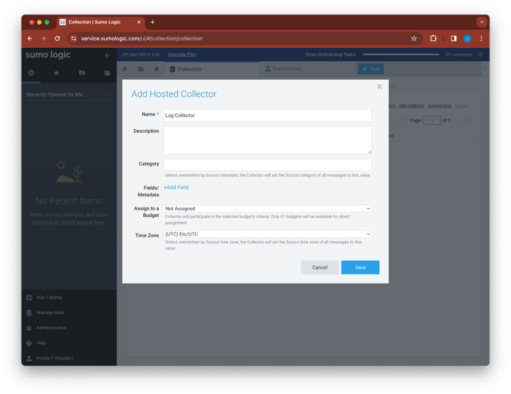Viewport: 511px width, 394px height.
Task: Show favorites star icon in sidebar
Action: tap(56, 73)
